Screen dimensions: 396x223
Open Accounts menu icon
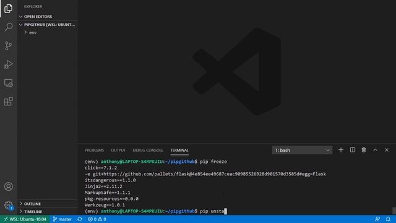[8, 186]
